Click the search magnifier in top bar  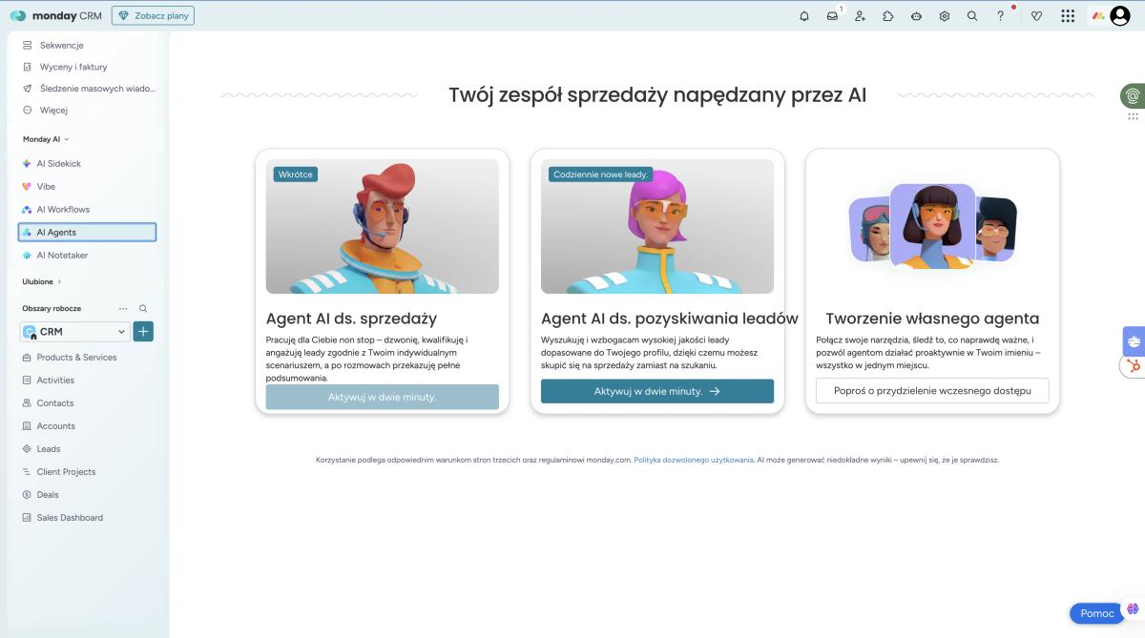click(972, 16)
